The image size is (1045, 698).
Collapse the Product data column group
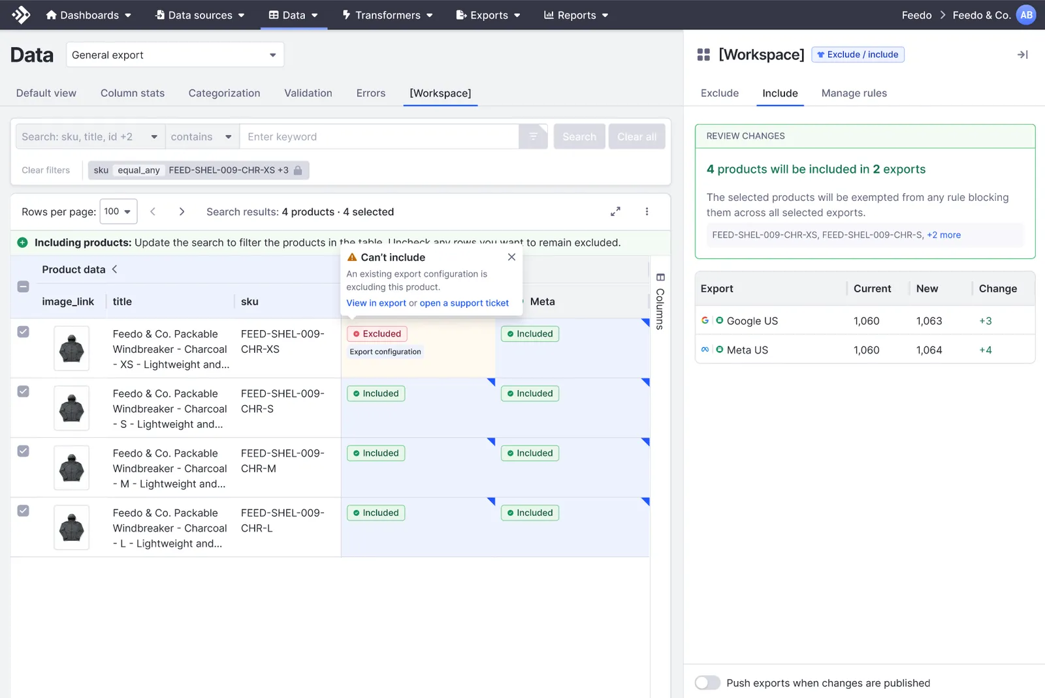coord(115,269)
